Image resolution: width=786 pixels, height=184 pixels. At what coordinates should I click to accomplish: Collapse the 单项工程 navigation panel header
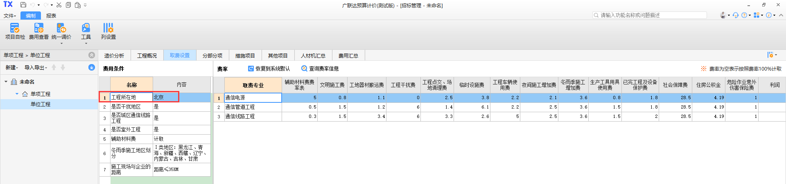click(92, 55)
